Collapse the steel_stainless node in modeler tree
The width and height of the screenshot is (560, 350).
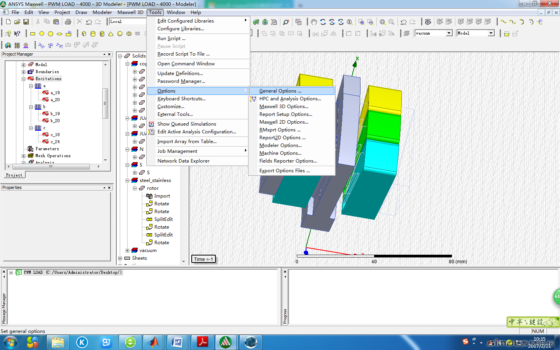click(x=127, y=180)
